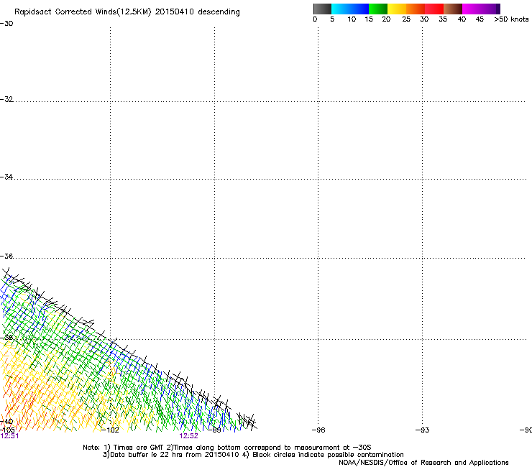
Task: Click the -93 longitude axis label
Action: pos(422,430)
